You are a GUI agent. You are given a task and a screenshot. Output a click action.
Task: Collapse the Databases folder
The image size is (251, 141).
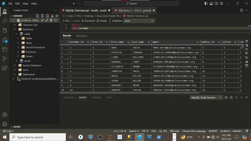coord(15,29)
